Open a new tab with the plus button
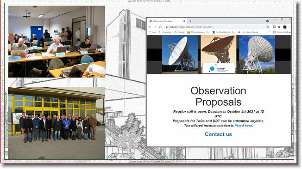 (190, 21)
